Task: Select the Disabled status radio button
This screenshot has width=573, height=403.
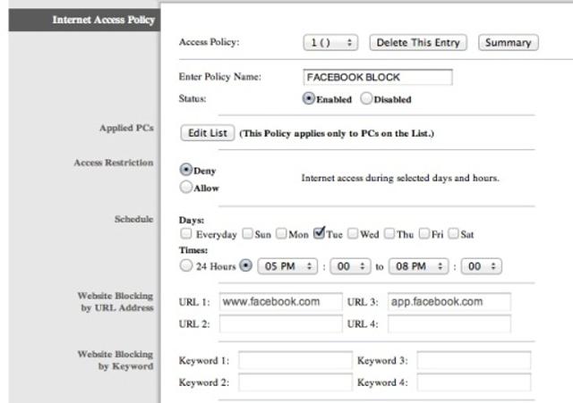Action: 366,99
